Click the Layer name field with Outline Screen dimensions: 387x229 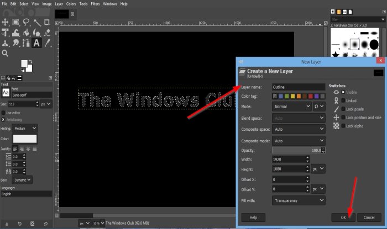299,87
